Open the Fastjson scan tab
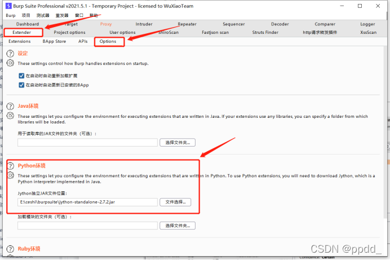Viewport: 390px width, 260px height. point(215,32)
